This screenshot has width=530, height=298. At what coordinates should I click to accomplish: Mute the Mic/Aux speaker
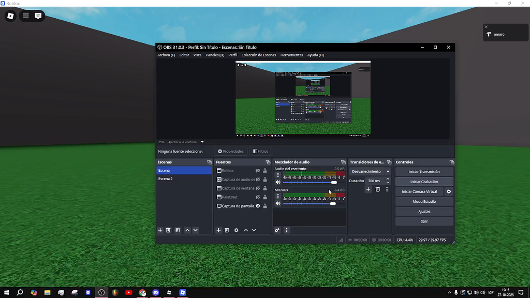(278, 203)
